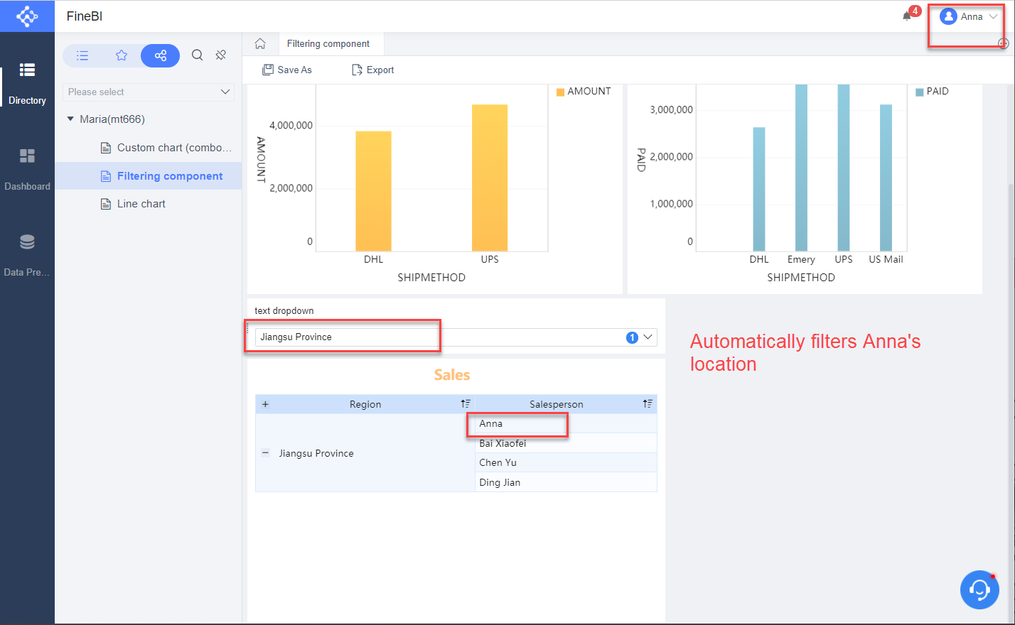1015x625 pixels.
Task: Click the search magnifier icon
Action: 198,55
